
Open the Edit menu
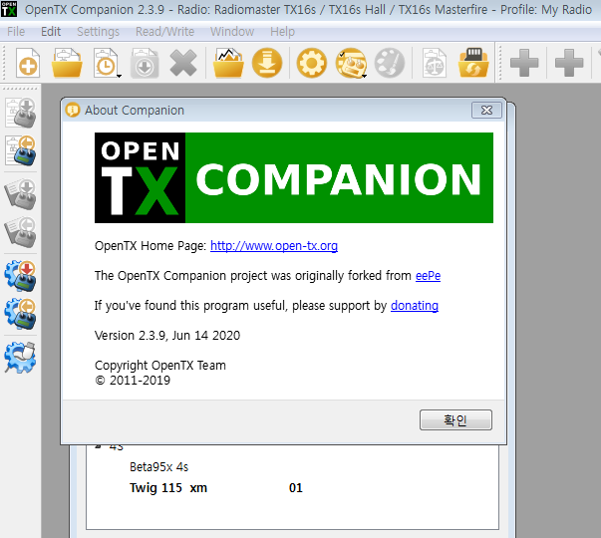(51, 32)
